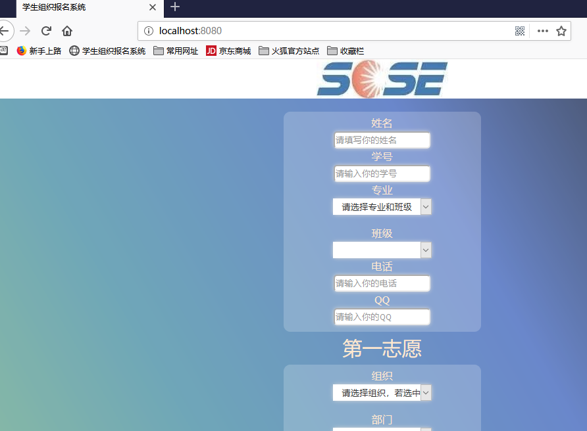The image size is (587, 431).
Task: Open a new browser tab
Action: [x=174, y=8]
